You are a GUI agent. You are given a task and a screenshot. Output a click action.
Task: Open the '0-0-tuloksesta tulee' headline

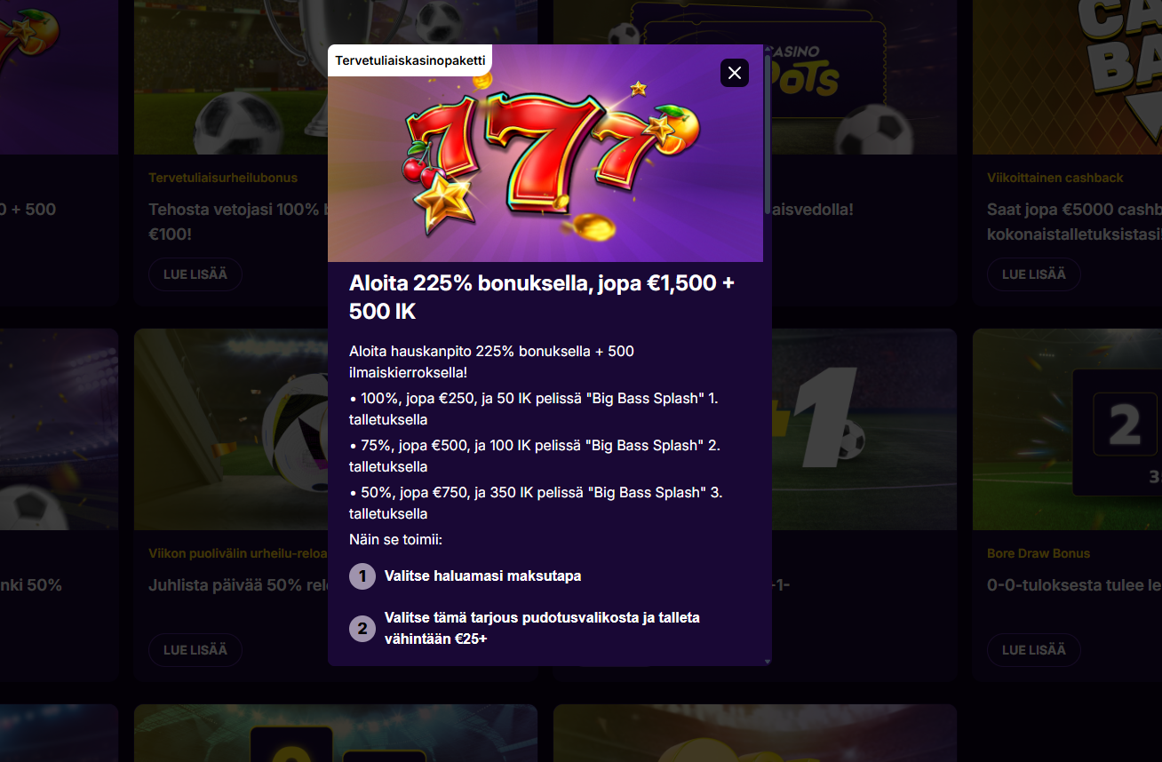point(1074,585)
